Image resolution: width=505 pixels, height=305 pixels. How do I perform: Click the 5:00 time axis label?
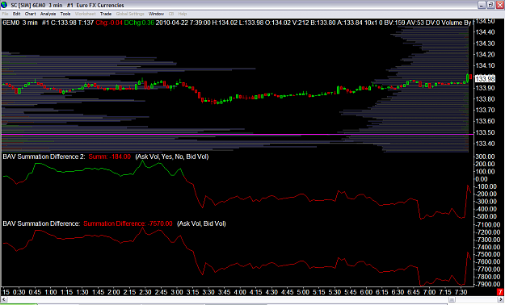pos(303,292)
